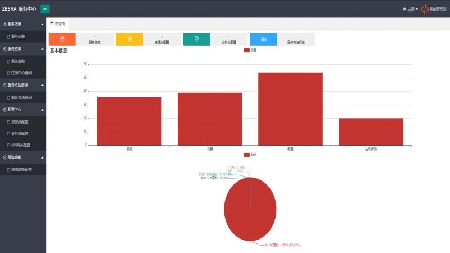Click the orange code logo icon
This screenshot has height=253, width=450.
tap(424, 9)
